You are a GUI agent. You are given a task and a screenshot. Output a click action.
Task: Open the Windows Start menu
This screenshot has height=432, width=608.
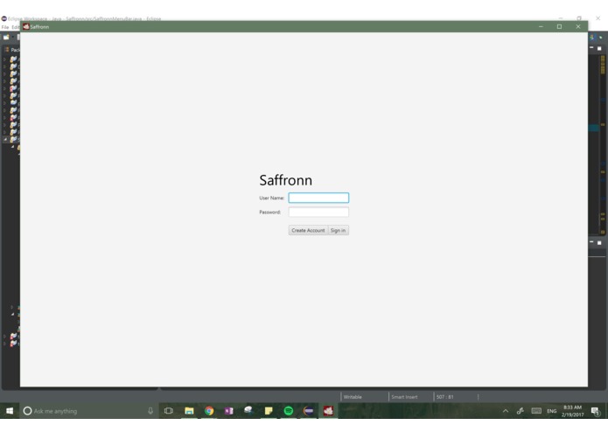(x=10, y=411)
